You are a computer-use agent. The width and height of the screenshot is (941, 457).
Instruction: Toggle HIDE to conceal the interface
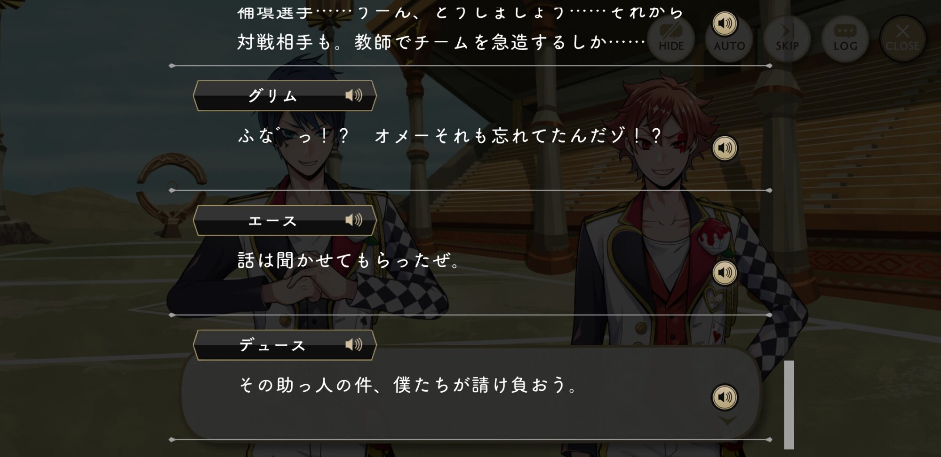pos(671,38)
